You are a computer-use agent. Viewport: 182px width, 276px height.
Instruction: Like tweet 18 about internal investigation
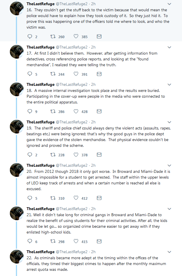(76, 111)
